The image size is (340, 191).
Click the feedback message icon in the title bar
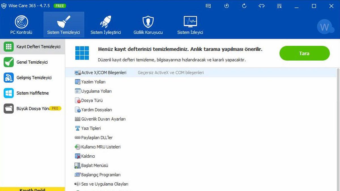coord(208,6)
